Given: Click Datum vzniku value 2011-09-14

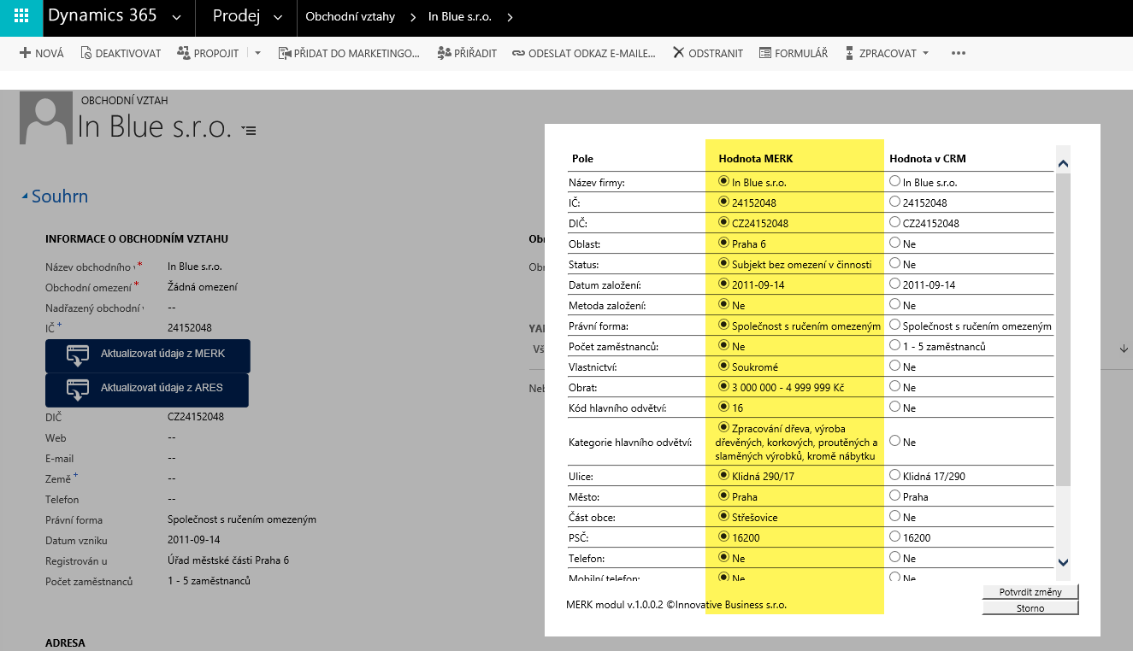Looking at the screenshot, I should [x=194, y=540].
